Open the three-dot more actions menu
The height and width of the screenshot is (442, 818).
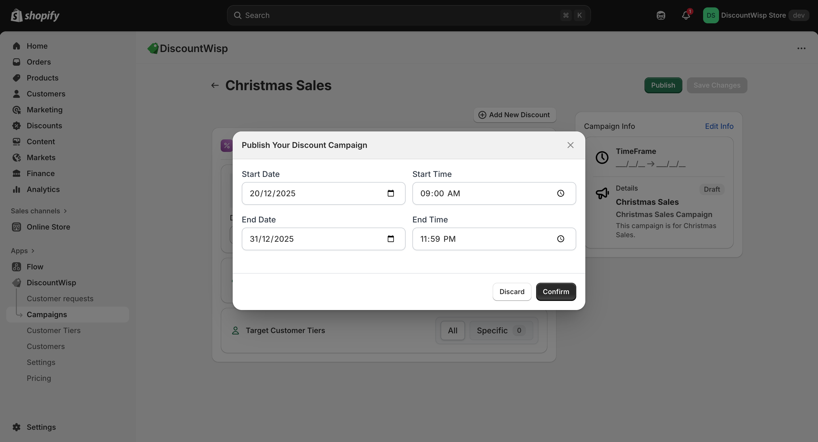click(x=801, y=49)
